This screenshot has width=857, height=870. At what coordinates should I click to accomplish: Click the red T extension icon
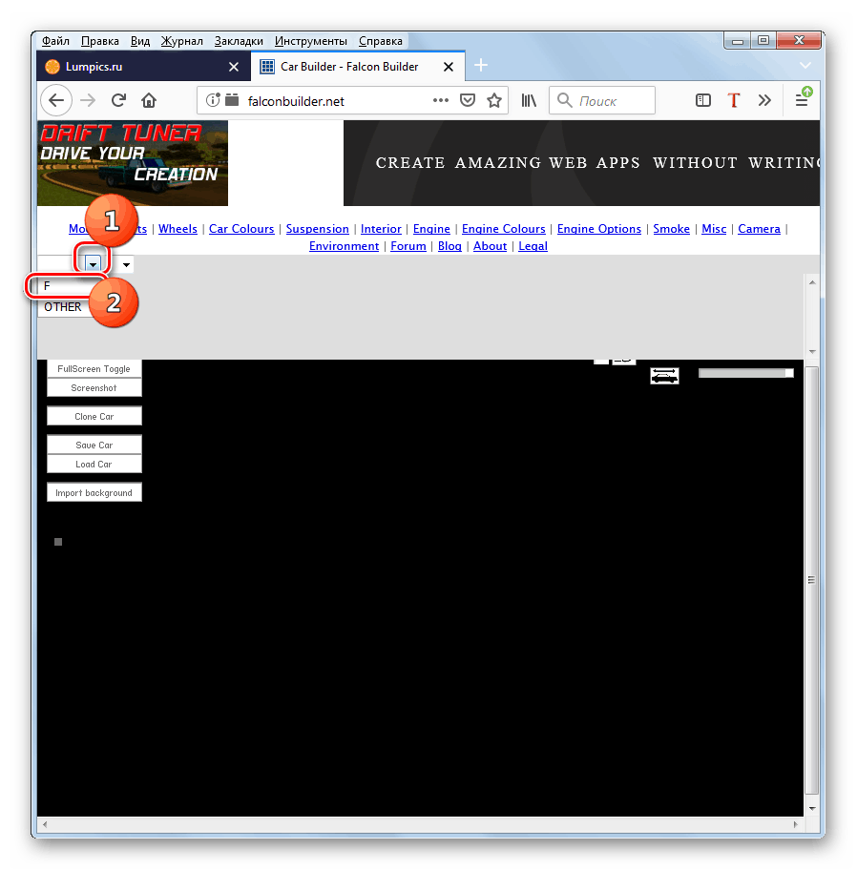pos(733,100)
